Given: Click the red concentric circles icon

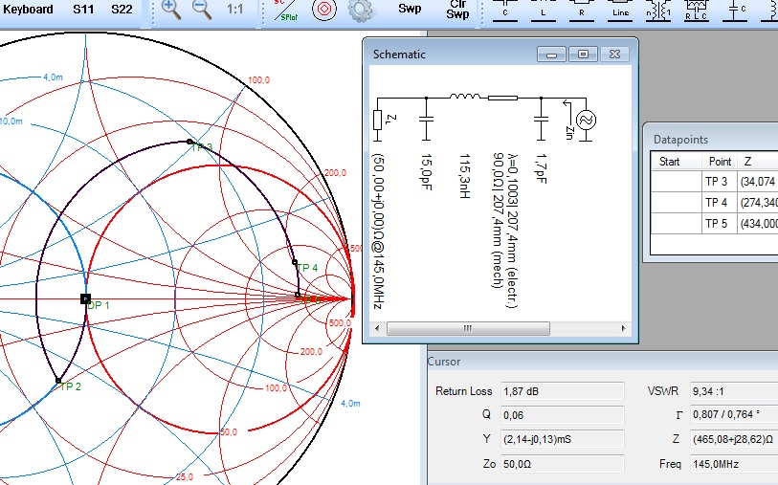Looking at the screenshot, I should 325,10.
